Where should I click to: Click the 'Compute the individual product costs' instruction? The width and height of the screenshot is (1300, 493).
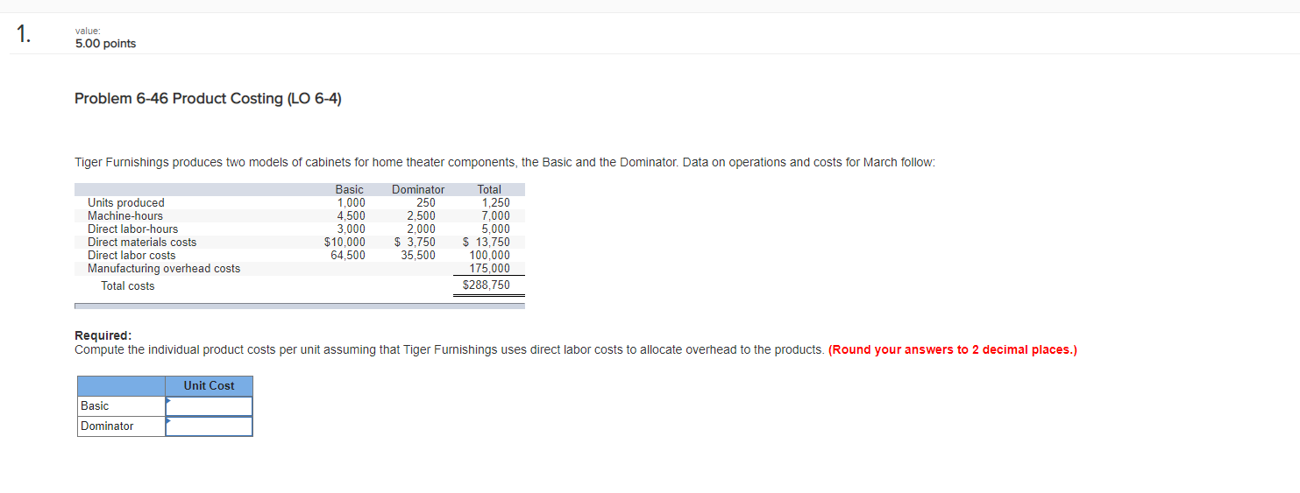pos(449,350)
